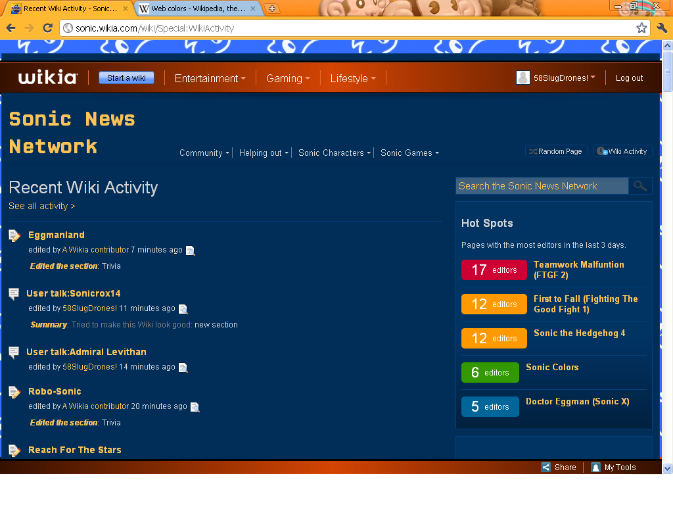Viewport: 673px width, 505px height.
Task: Bookmark page with the star icon
Action: click(x=641, y=28)
